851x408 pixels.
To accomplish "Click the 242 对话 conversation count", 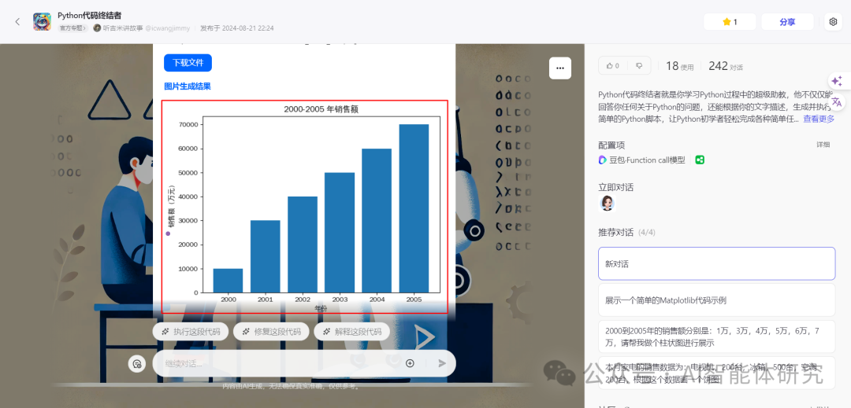I will pyautogui.click(x=725, y=66).
